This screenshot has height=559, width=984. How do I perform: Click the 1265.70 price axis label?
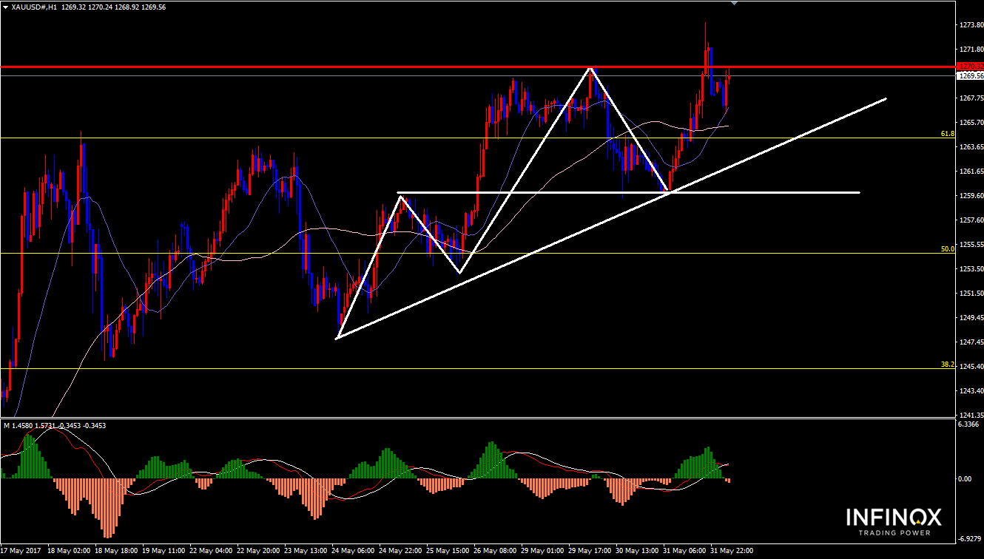(x=971, y=123)
